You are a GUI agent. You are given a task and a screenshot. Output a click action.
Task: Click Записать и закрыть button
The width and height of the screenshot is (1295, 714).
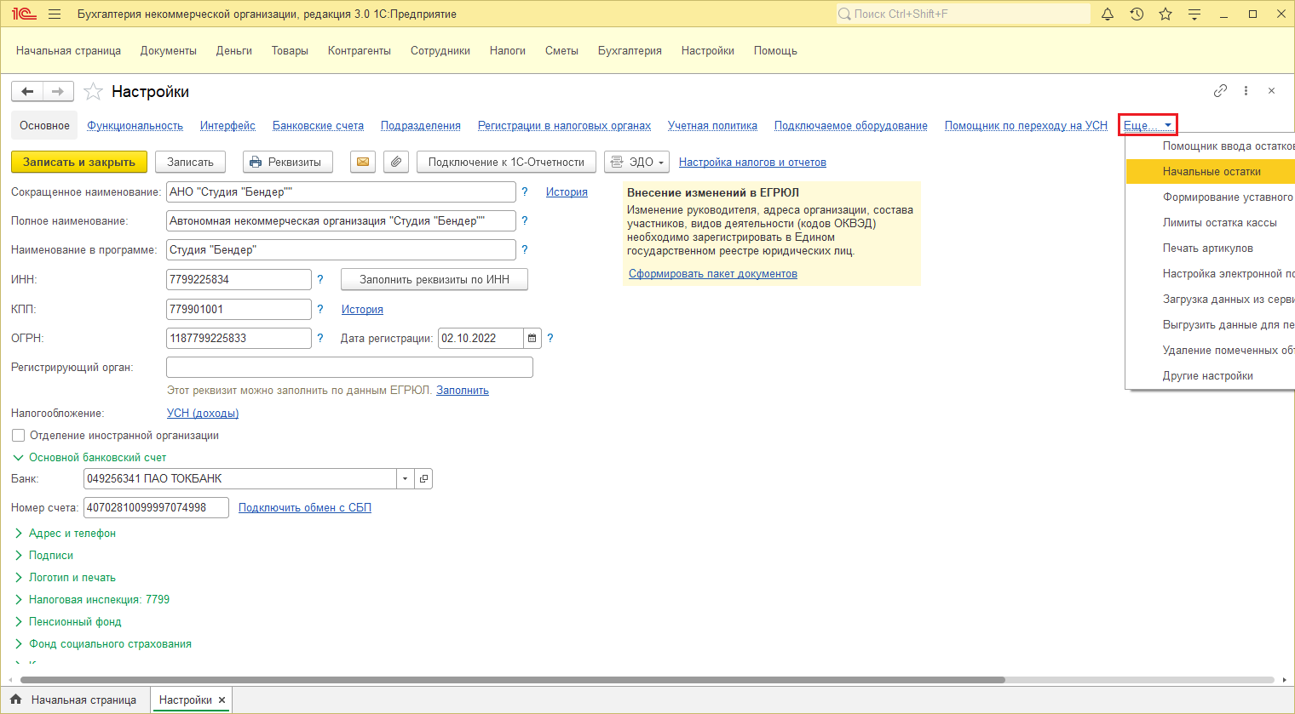(x=79, y=162)
